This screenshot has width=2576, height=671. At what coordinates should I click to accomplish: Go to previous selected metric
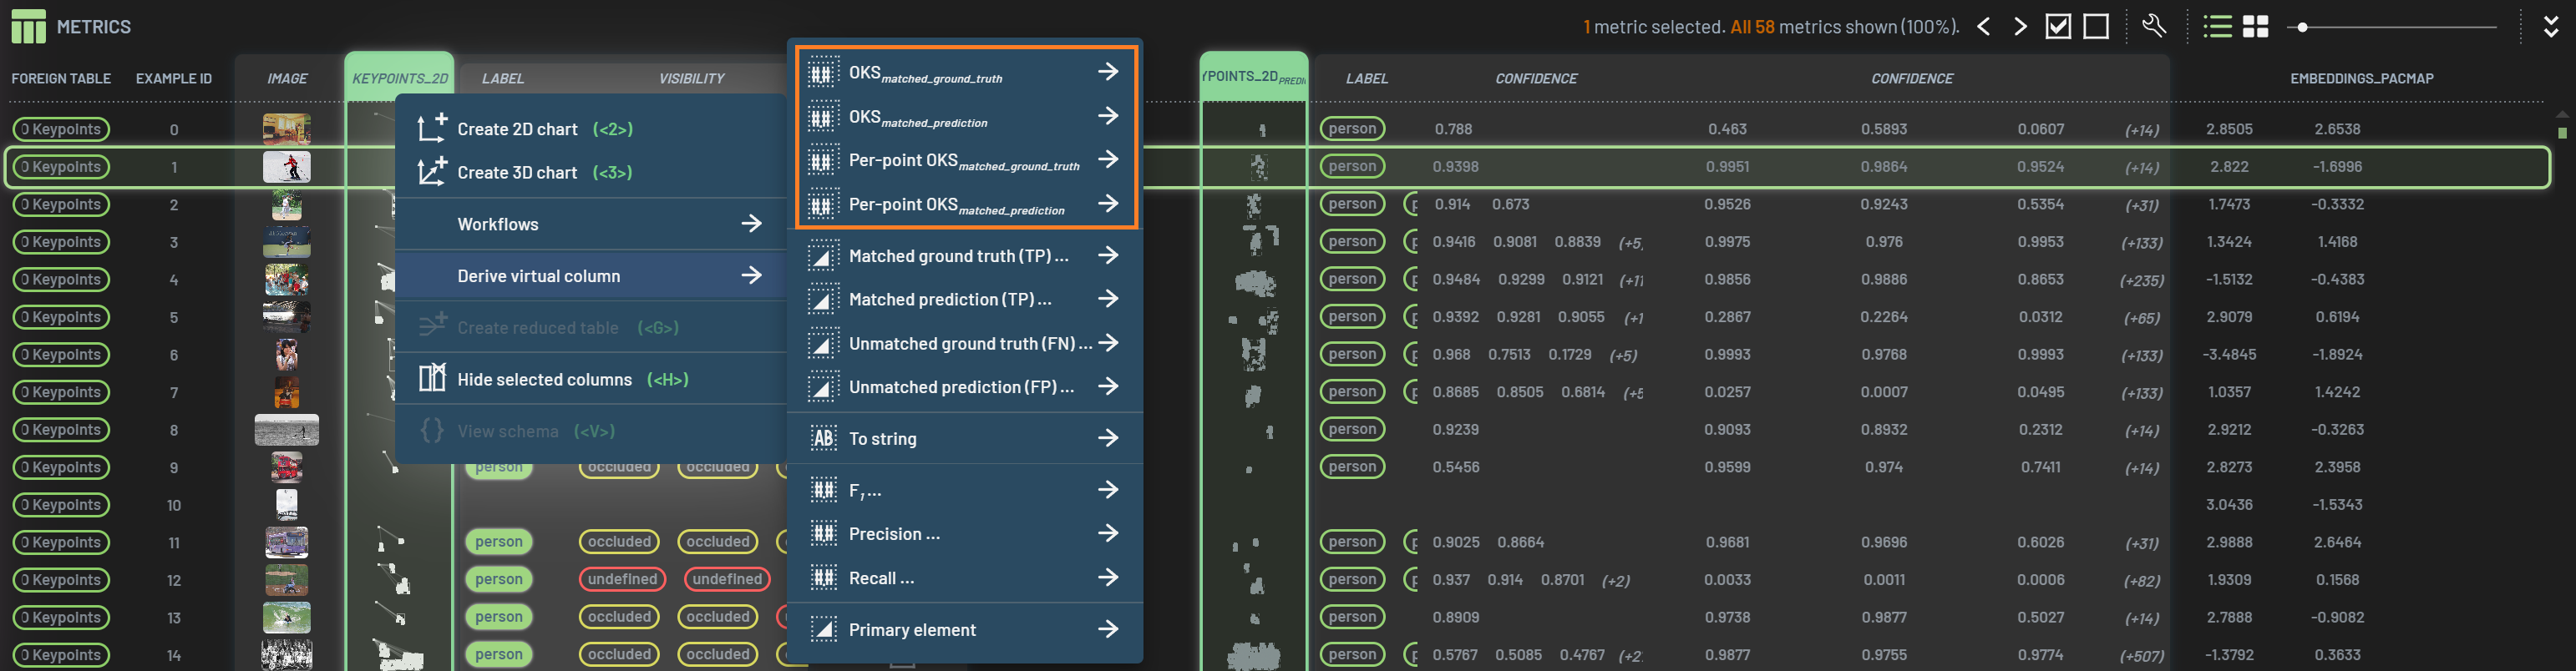tap(1984, 27)
